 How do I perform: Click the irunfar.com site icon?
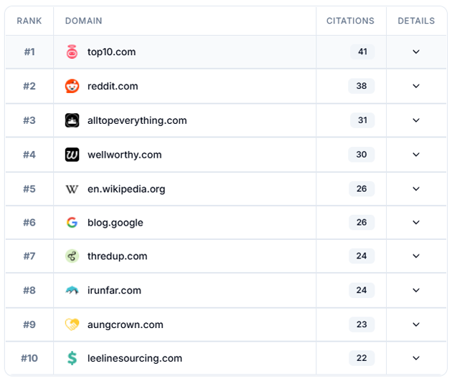pos(72,290)
